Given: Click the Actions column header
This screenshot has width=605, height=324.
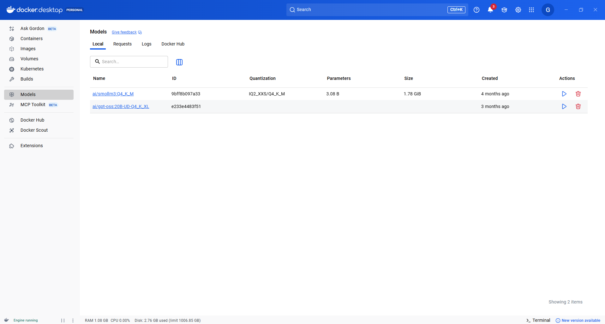Looking at the screenshot, I should point(567,78).
